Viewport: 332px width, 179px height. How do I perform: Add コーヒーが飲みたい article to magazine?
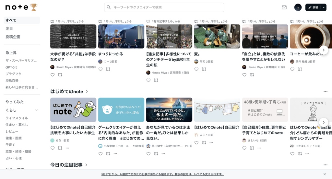(300, 69)
